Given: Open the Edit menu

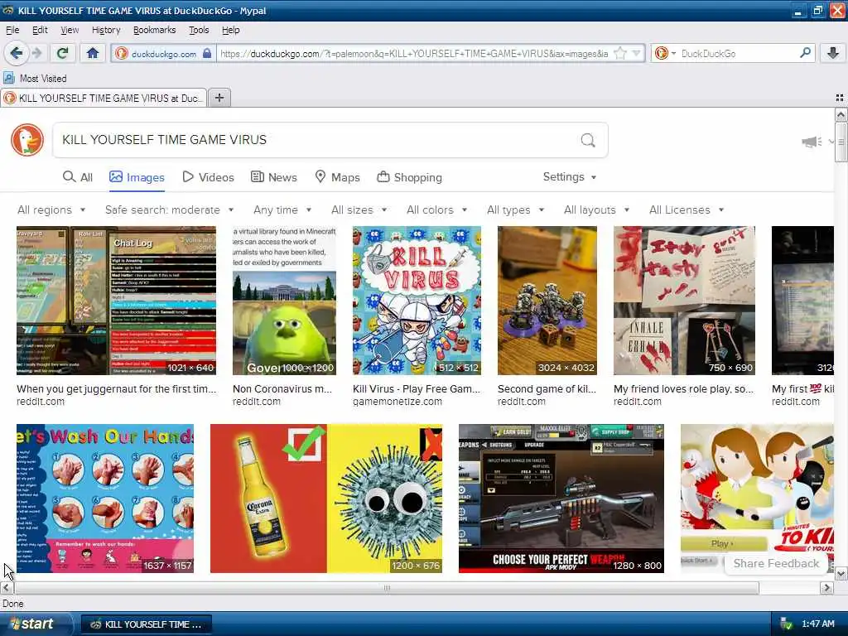Looking at the screenshot, I should 40,31.
